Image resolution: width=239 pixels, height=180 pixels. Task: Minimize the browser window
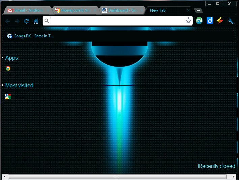coord(209,4)
